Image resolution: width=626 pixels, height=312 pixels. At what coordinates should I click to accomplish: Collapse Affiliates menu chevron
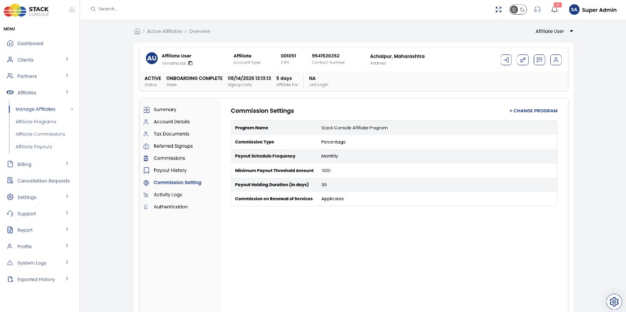(67, 92)
